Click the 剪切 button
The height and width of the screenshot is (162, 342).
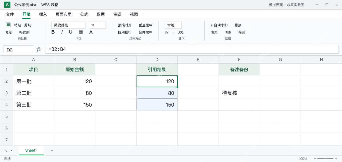[x=28, y=25]
